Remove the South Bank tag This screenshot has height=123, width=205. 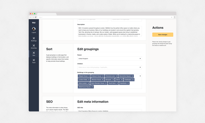pos(117,83)
